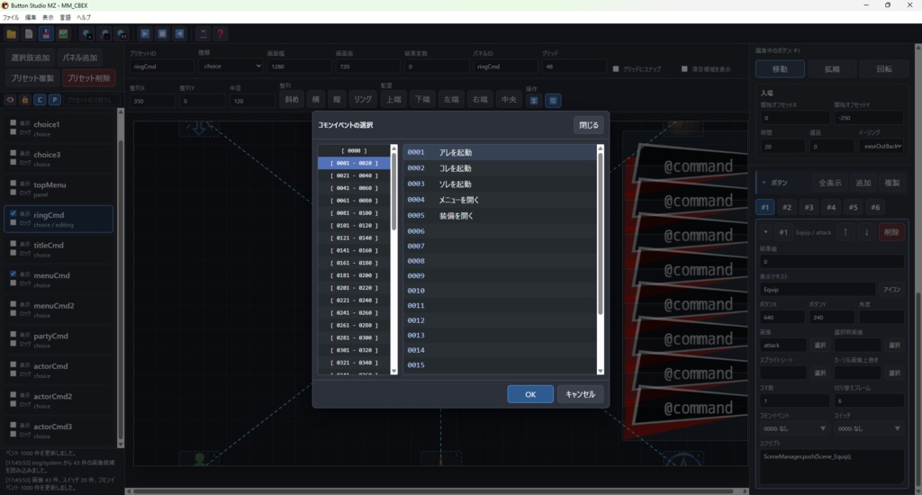Switch to button tab #3
This screenshot has width=922, height=495.
(809, 207)
